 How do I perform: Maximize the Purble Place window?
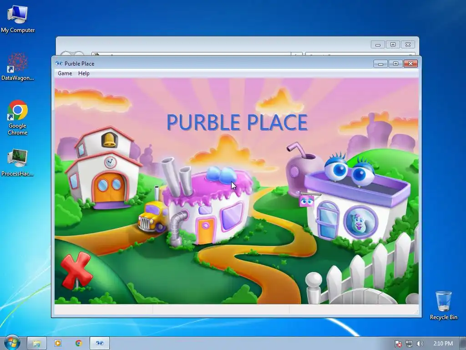coord(395,64)
